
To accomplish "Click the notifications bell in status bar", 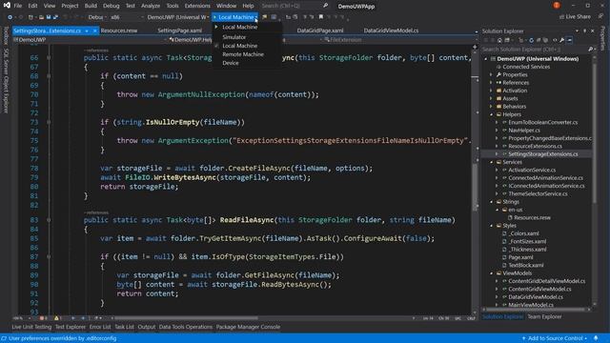I will (596, 338).
